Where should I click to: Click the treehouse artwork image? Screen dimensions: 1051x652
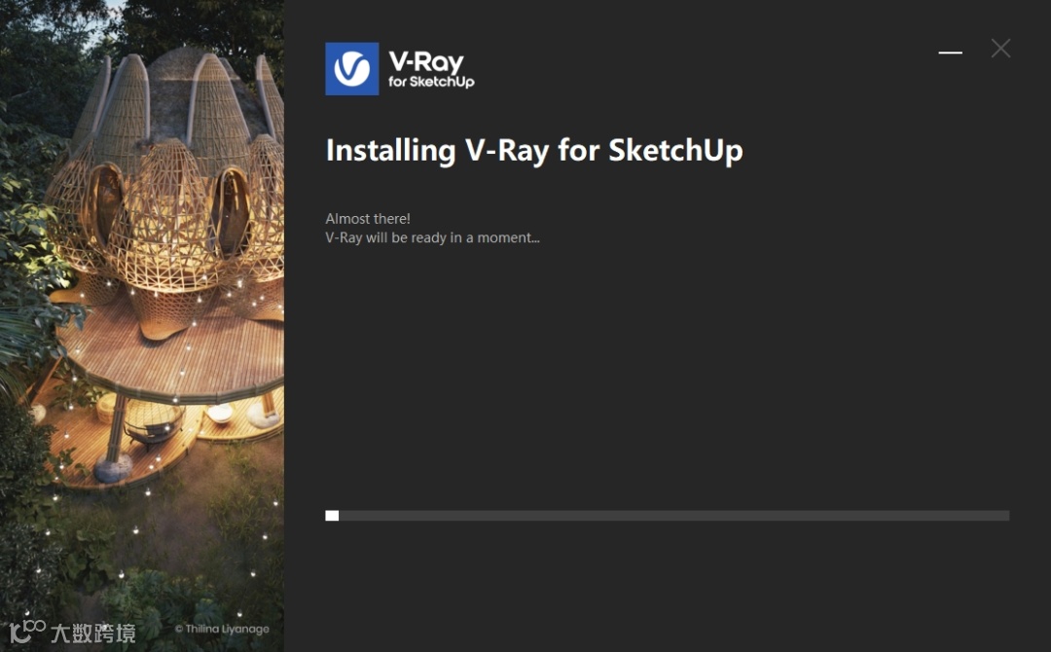coord(141,326)
